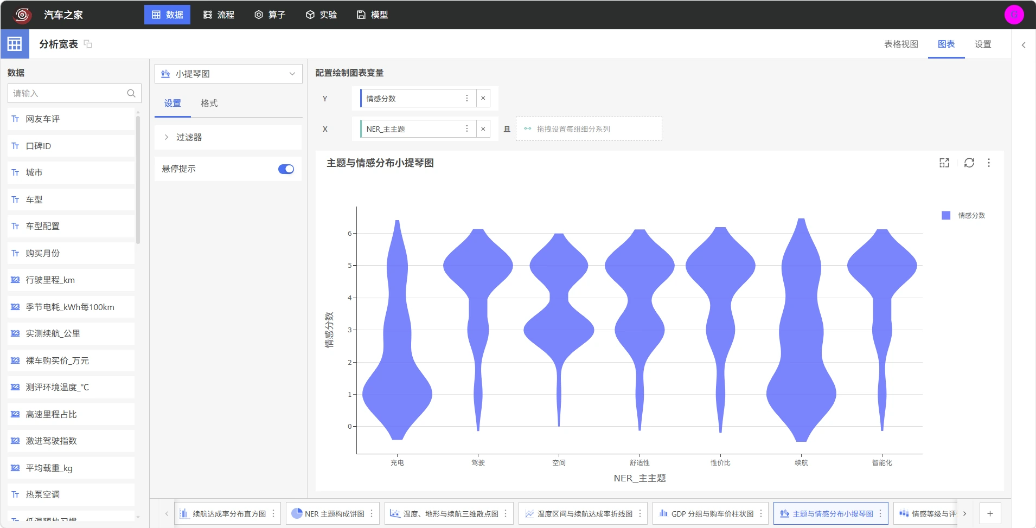
Task: Switch to 模型 menu
Action: [x=372, y=15]
